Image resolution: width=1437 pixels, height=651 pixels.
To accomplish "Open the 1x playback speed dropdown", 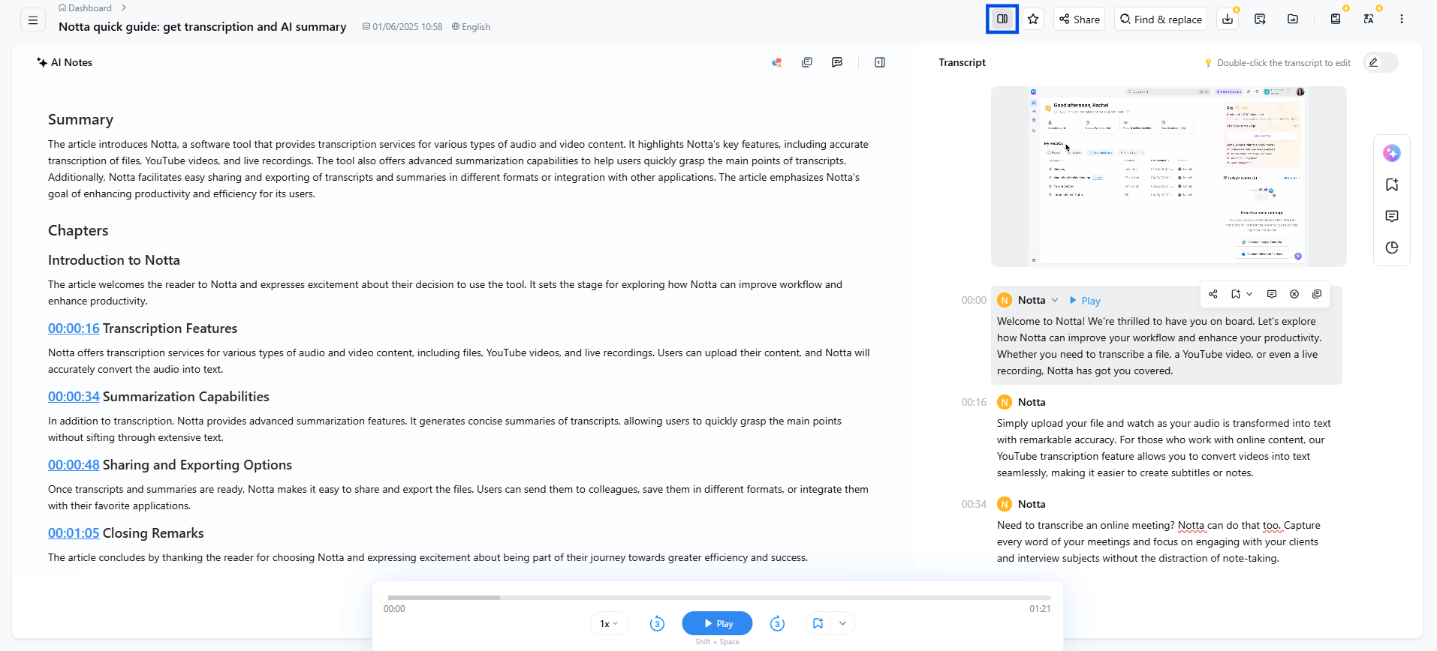I will [609, 623].
